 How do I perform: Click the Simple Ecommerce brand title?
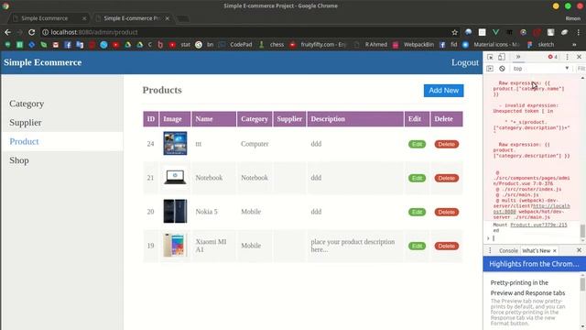43,62
